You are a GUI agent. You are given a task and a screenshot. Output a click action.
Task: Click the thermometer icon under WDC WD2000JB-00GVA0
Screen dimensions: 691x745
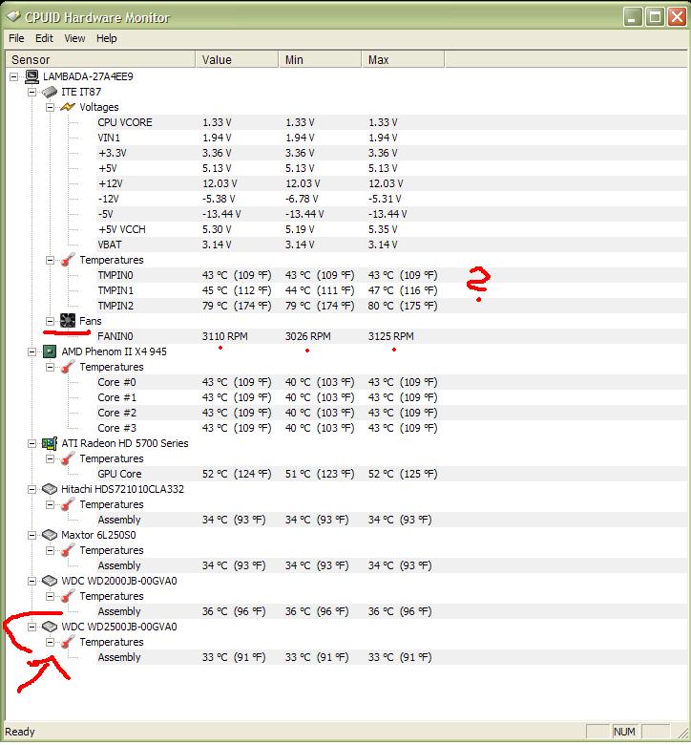(68, 596)
